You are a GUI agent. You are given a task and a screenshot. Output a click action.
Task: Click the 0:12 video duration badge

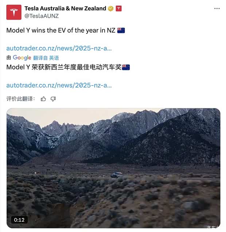tap(19, 220)
